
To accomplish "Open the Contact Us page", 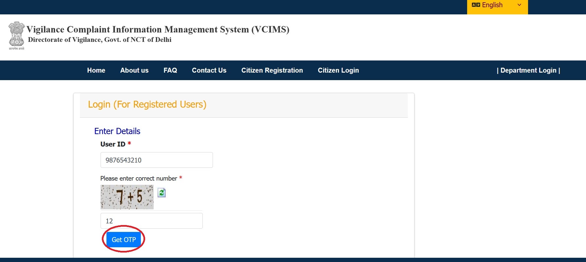I will [209, 70].
